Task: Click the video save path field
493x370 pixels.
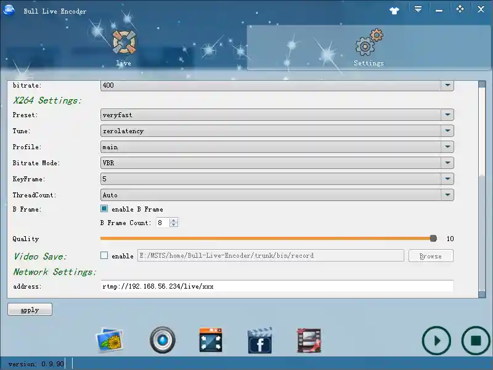Action: pyautogui.click(x=271, y=255)
